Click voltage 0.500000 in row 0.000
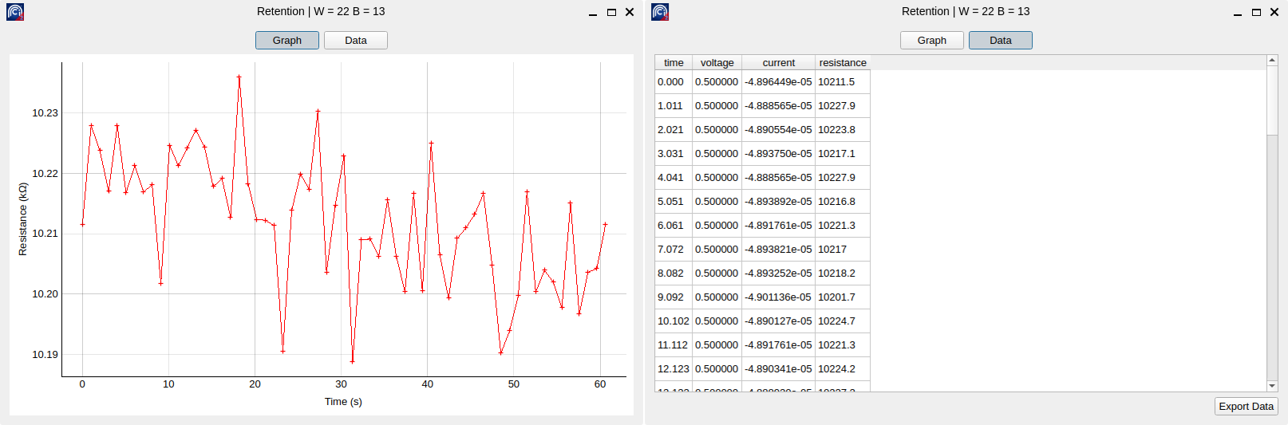Image resolution: width=1288 pixels, height=425 pixels. tap(717, 82)
